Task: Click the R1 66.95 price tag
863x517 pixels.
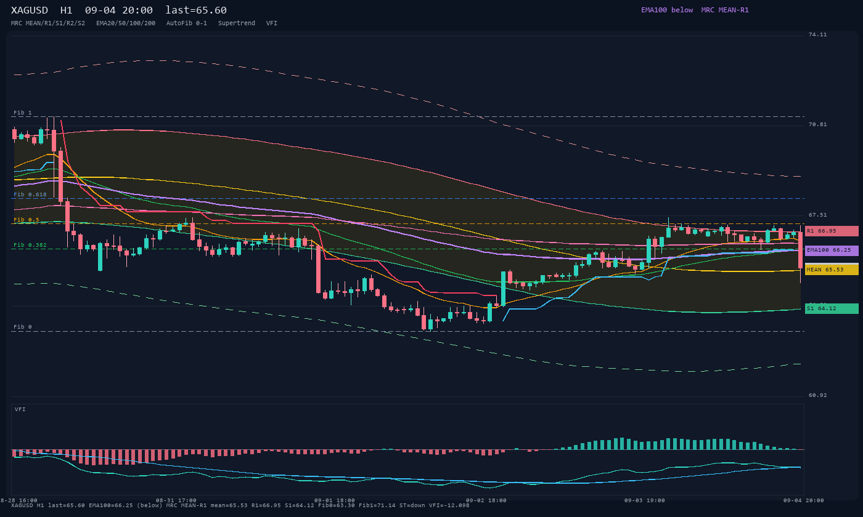Action: (832, 231)
